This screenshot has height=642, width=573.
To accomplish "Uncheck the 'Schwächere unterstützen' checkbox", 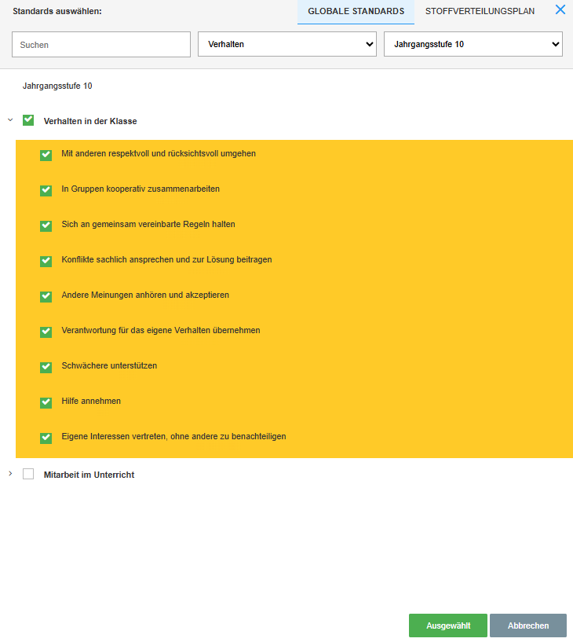I will [x=46, y=367].
